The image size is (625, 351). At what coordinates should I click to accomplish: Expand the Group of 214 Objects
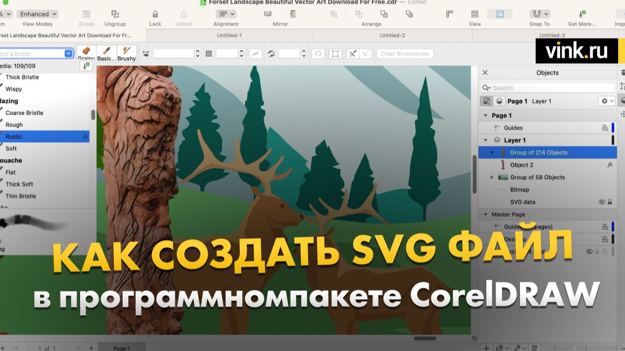coord(492,152)
